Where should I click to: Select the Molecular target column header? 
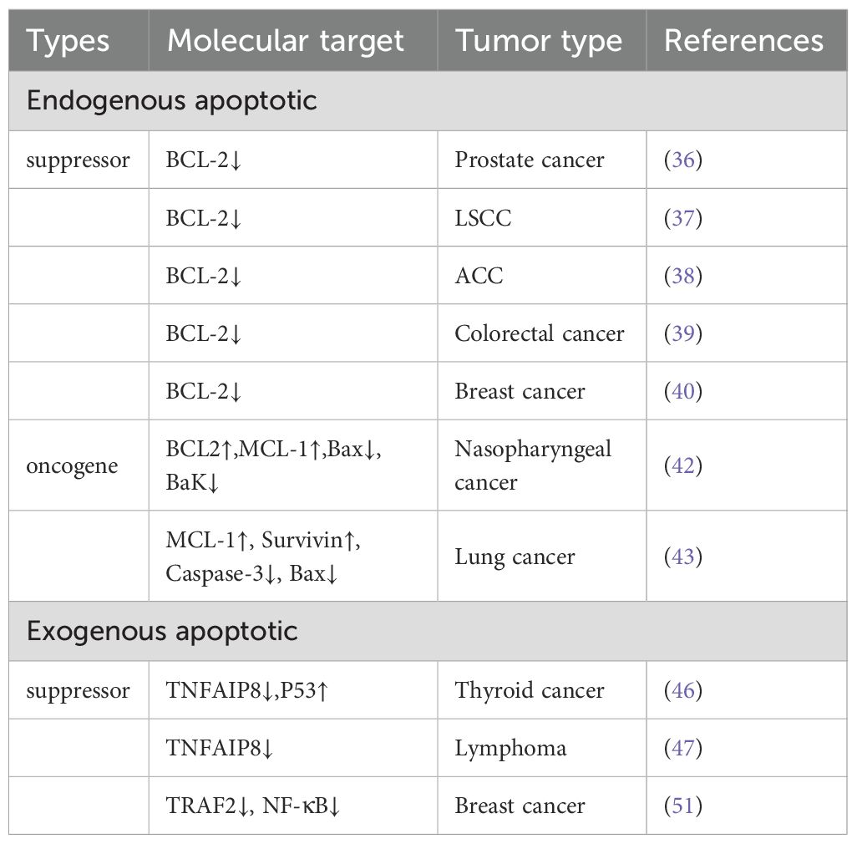(286, 41)
